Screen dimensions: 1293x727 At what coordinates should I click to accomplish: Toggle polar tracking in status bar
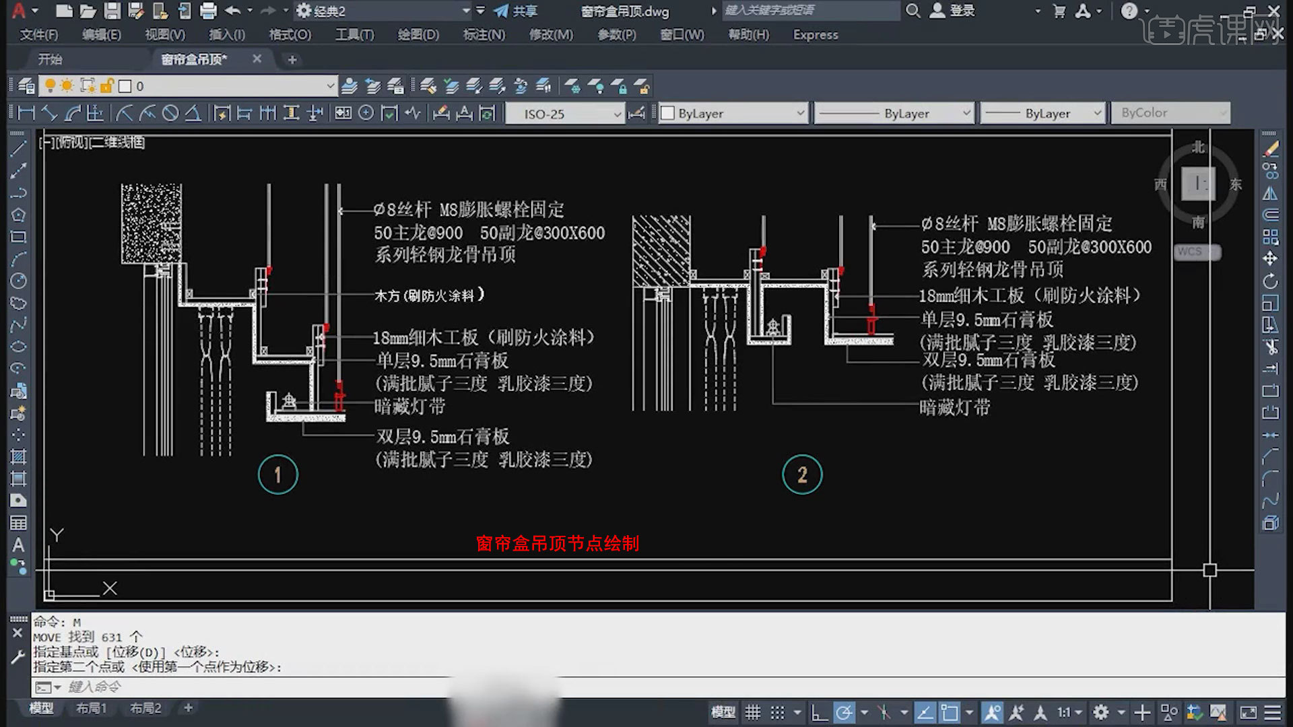point(844,712)
